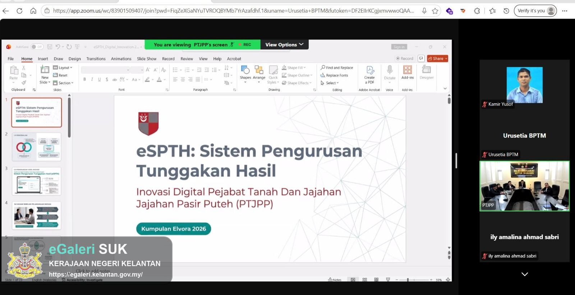The image size is (575, 295).
Task: Switch to the Slide Show tab
Action: point(147,59)
